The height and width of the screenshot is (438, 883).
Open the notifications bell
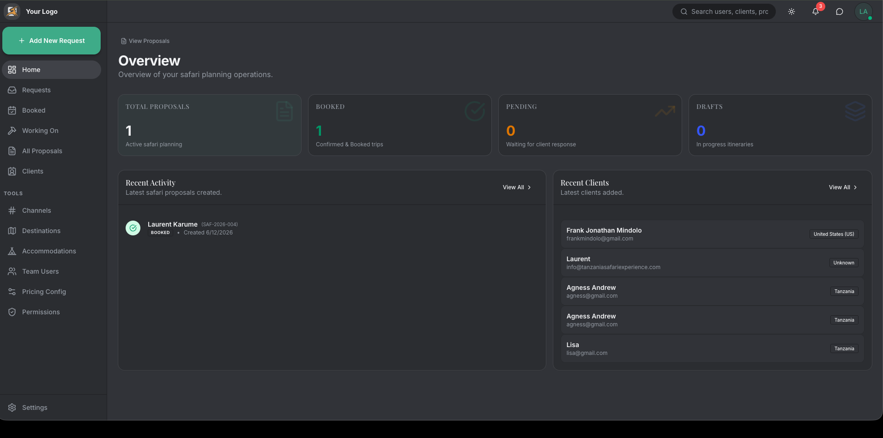[x=816, y=12]
